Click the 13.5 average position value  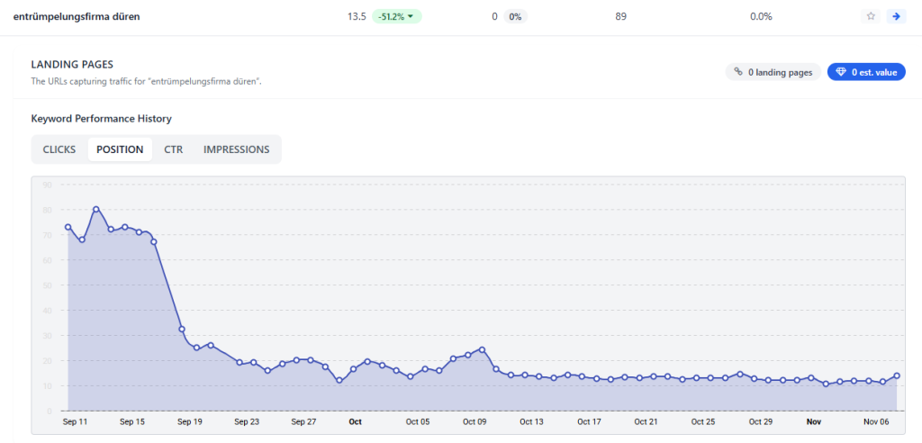(356, 16)
